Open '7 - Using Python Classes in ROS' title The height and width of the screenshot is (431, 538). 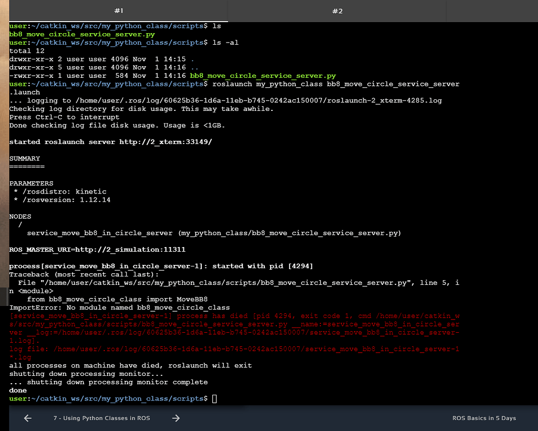(x=101, y=418)
